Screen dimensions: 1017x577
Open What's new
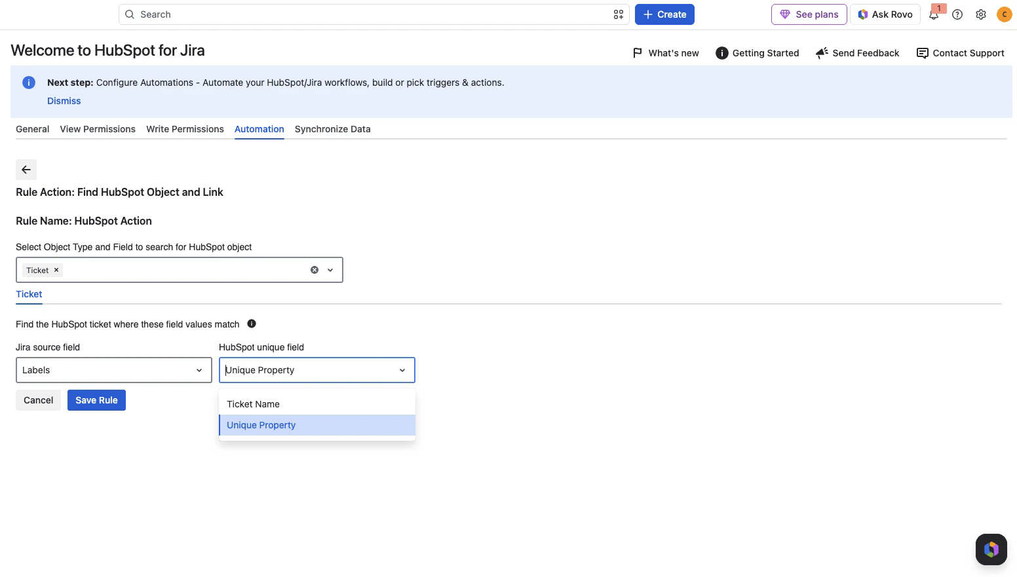pos(666,53)
